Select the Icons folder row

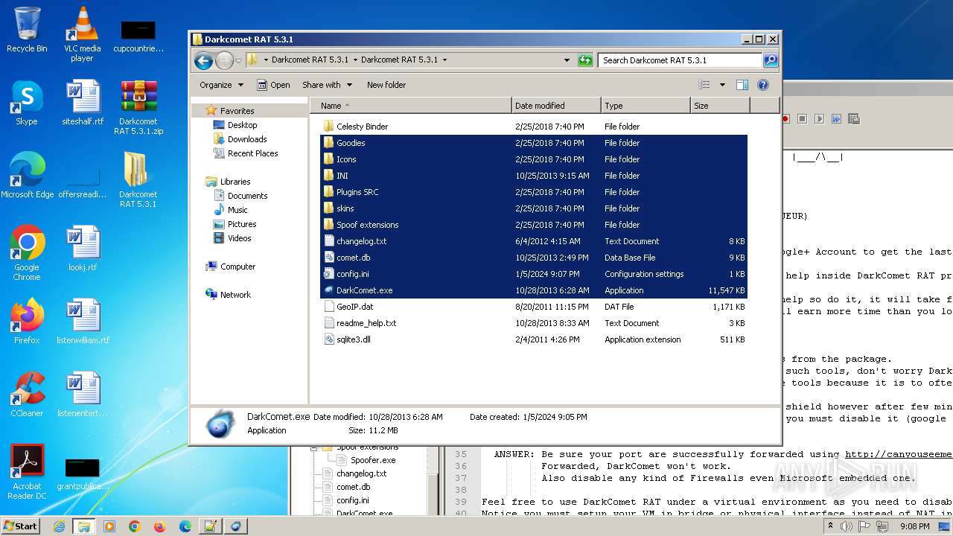534,159
